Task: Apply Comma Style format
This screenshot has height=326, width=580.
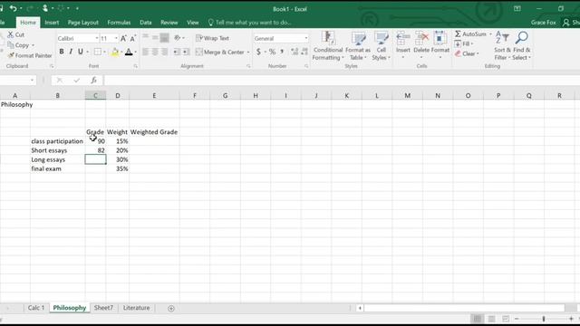Action: click(282, 52)
